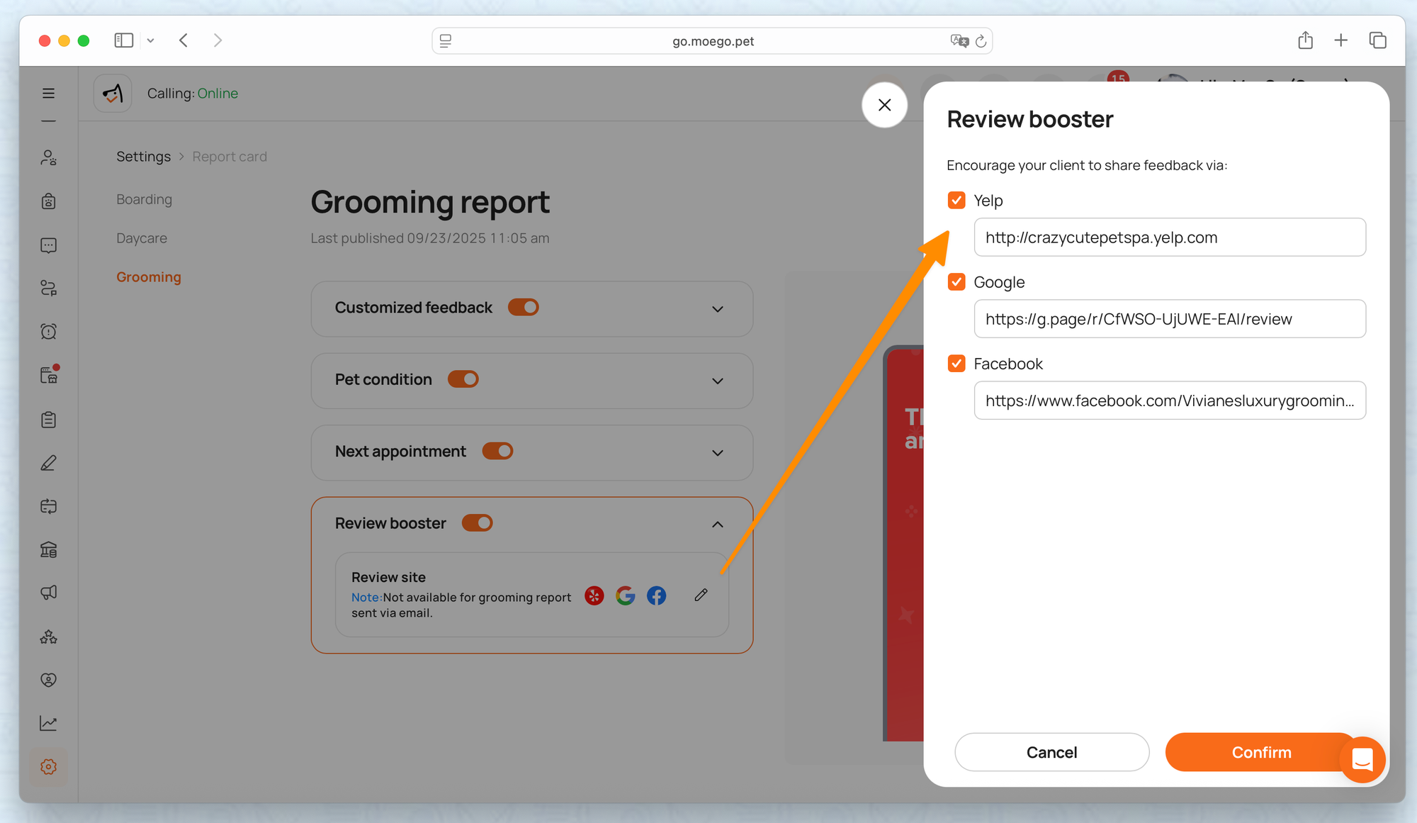Viewport: 1417px width, 823px height.
Task: Open the line chart reports icon in sidebar
Action: tap(48, 723)
